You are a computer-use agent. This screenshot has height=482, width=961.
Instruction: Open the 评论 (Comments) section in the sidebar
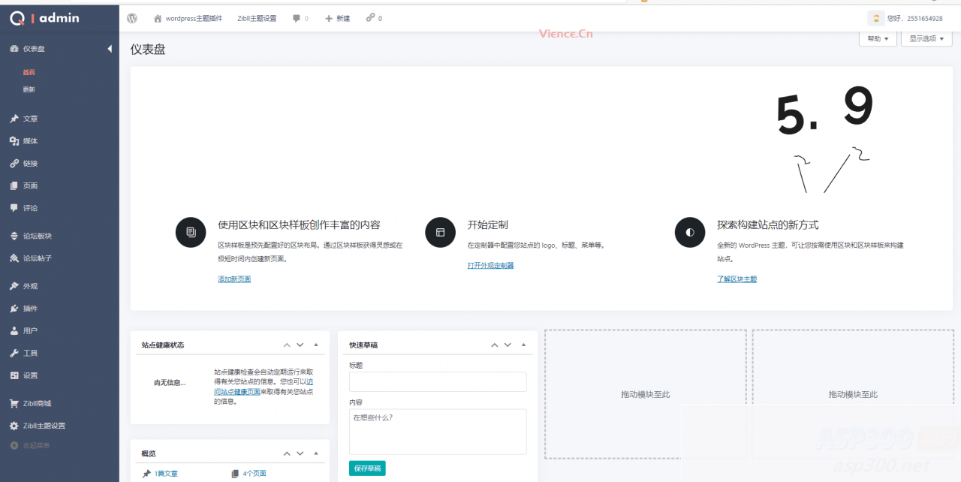[x=29, y=208]
